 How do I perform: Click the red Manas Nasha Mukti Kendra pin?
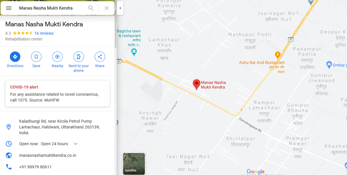(x=197, y=84)
